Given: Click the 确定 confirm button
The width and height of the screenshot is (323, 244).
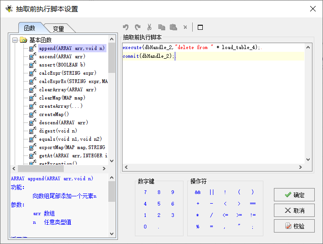Looking at the screenshot, I should pyautogui.click(x=294, y=194).
